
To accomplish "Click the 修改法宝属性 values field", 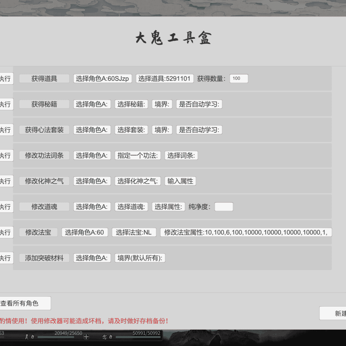I will [x=246, y=232].
